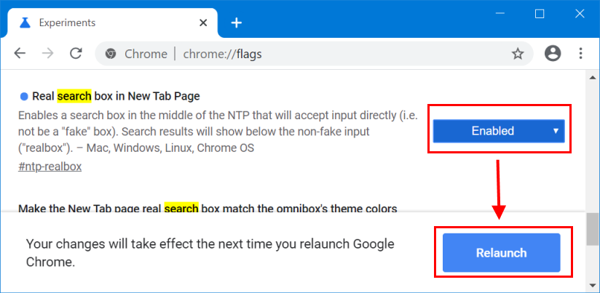
Task: Click the scrollbar up arrow
Action: click(x=592, y=78)
